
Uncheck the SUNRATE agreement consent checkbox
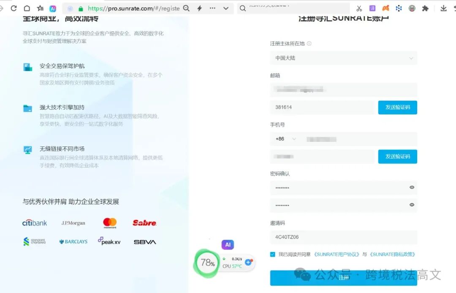pyautogui.click(x=272, y=254)
